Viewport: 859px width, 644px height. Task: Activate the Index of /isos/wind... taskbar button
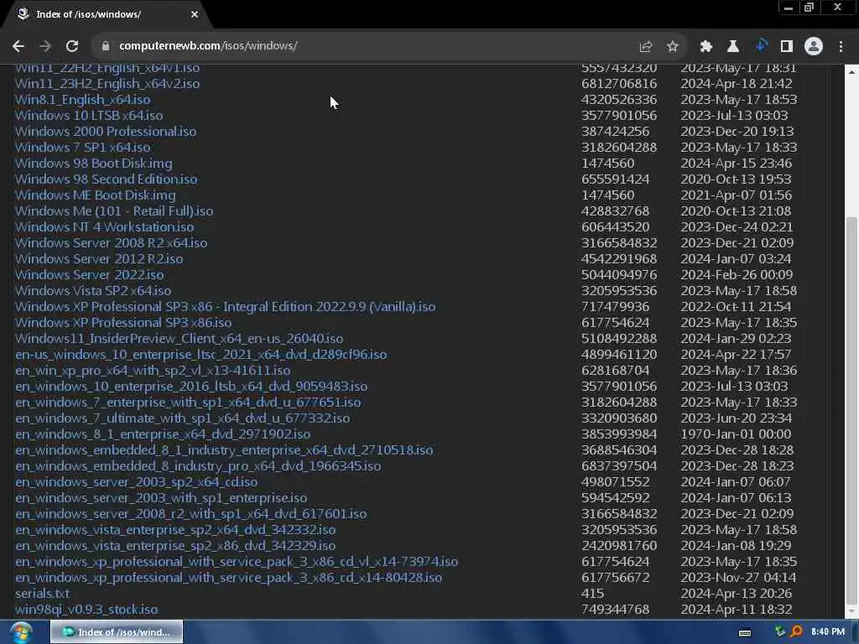click(117, 632)
